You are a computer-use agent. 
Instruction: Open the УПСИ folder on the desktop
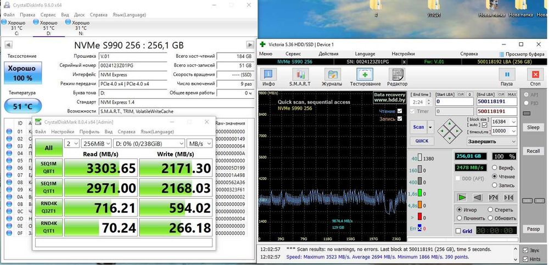click(434, 9)
